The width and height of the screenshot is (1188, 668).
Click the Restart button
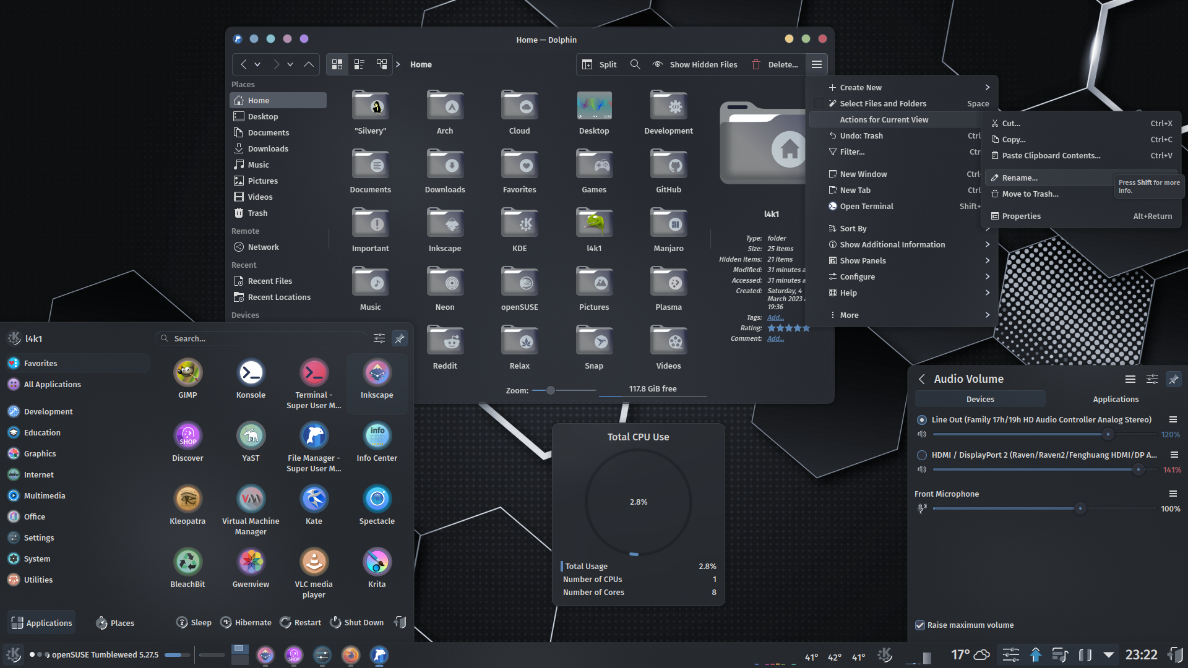[x=300, y=622]
